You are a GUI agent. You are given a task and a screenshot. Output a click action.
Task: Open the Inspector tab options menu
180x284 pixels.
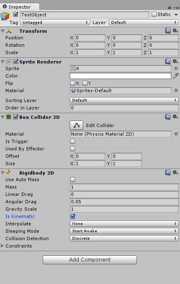(176, 8)
